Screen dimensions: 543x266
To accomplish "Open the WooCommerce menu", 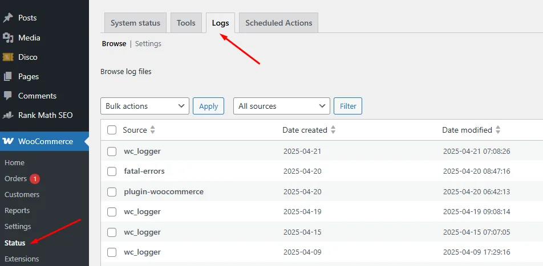I will [44, 141].
